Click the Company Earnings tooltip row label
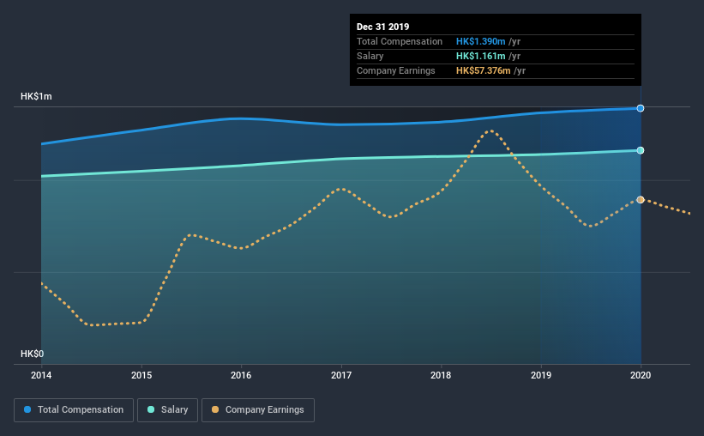Screen dimensions: 704x436 click(396, 70)
